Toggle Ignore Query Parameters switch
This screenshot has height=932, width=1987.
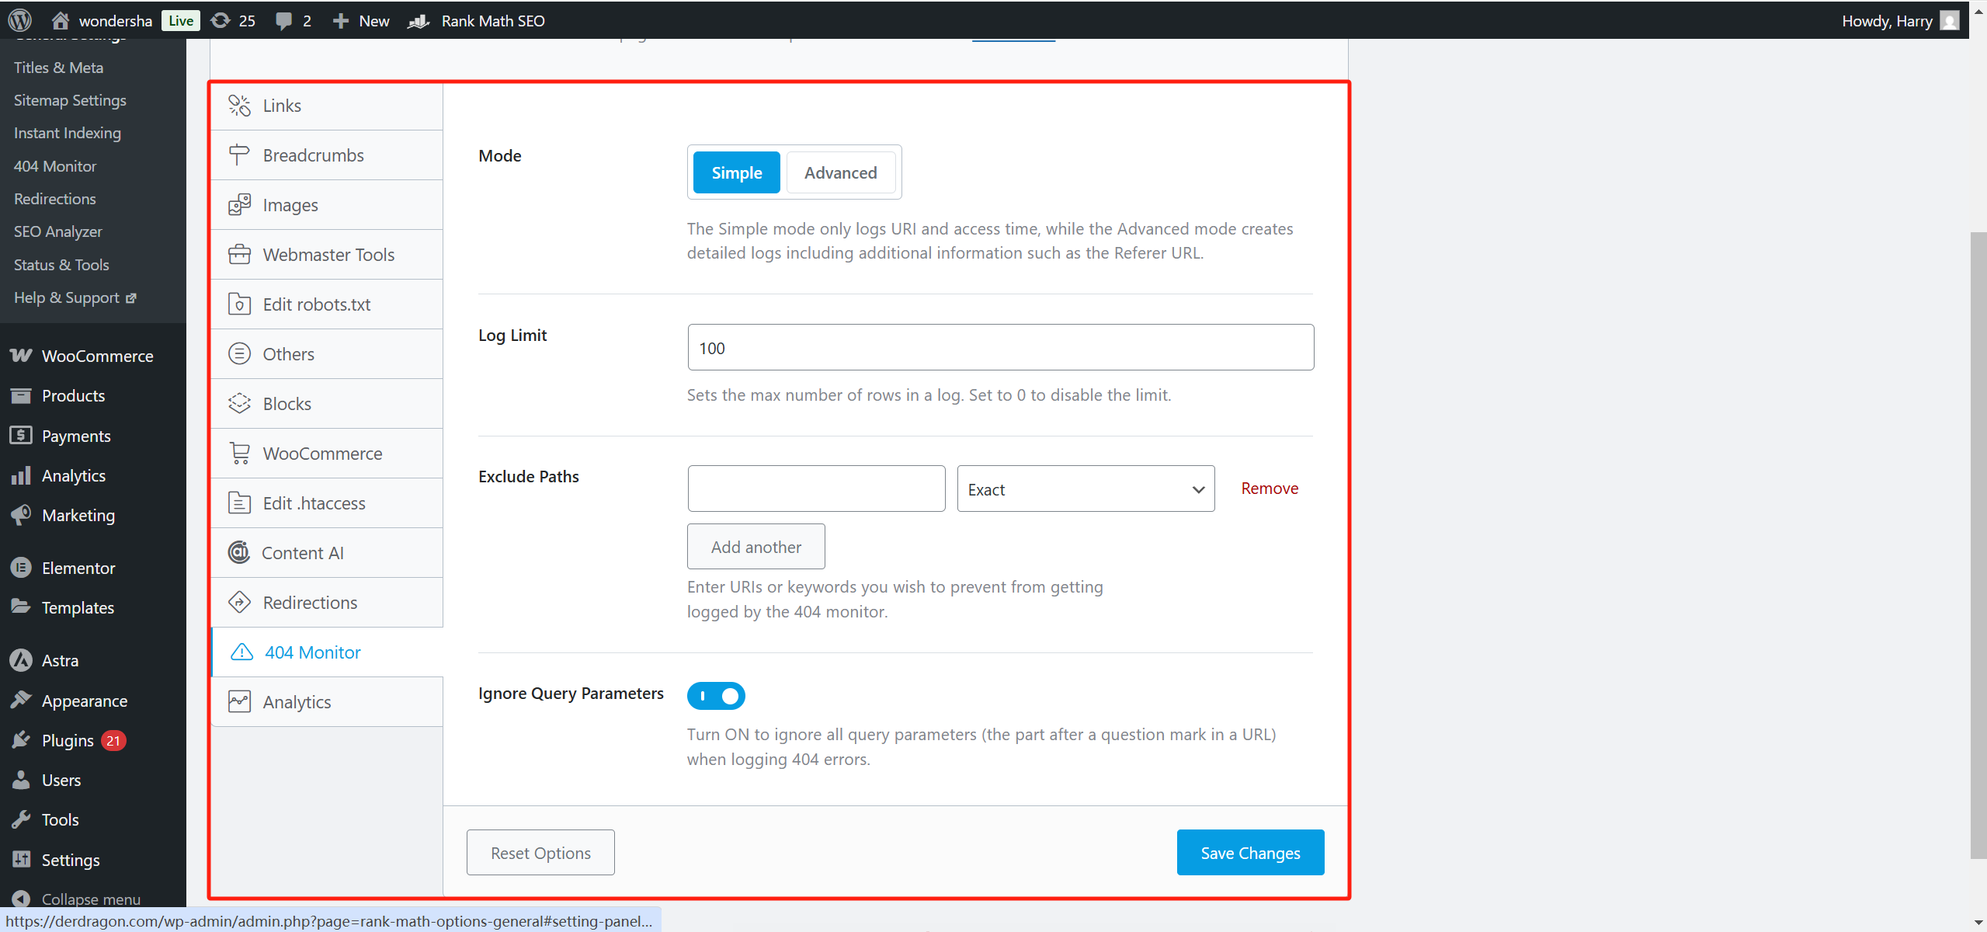(x=715, y=696)
